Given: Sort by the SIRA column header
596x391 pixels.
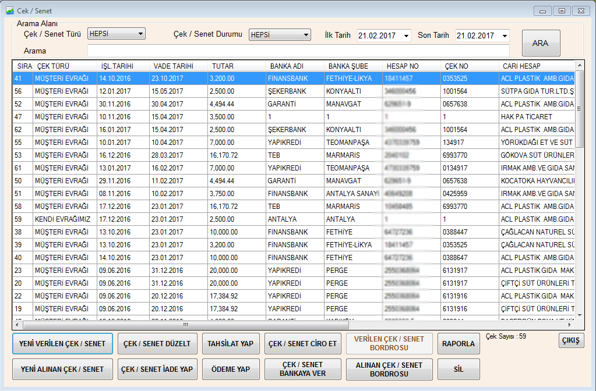Looking at the screenshot, I should point(24,66).
